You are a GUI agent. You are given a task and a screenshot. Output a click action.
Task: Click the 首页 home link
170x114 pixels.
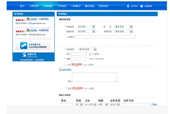tap(22, 6)
